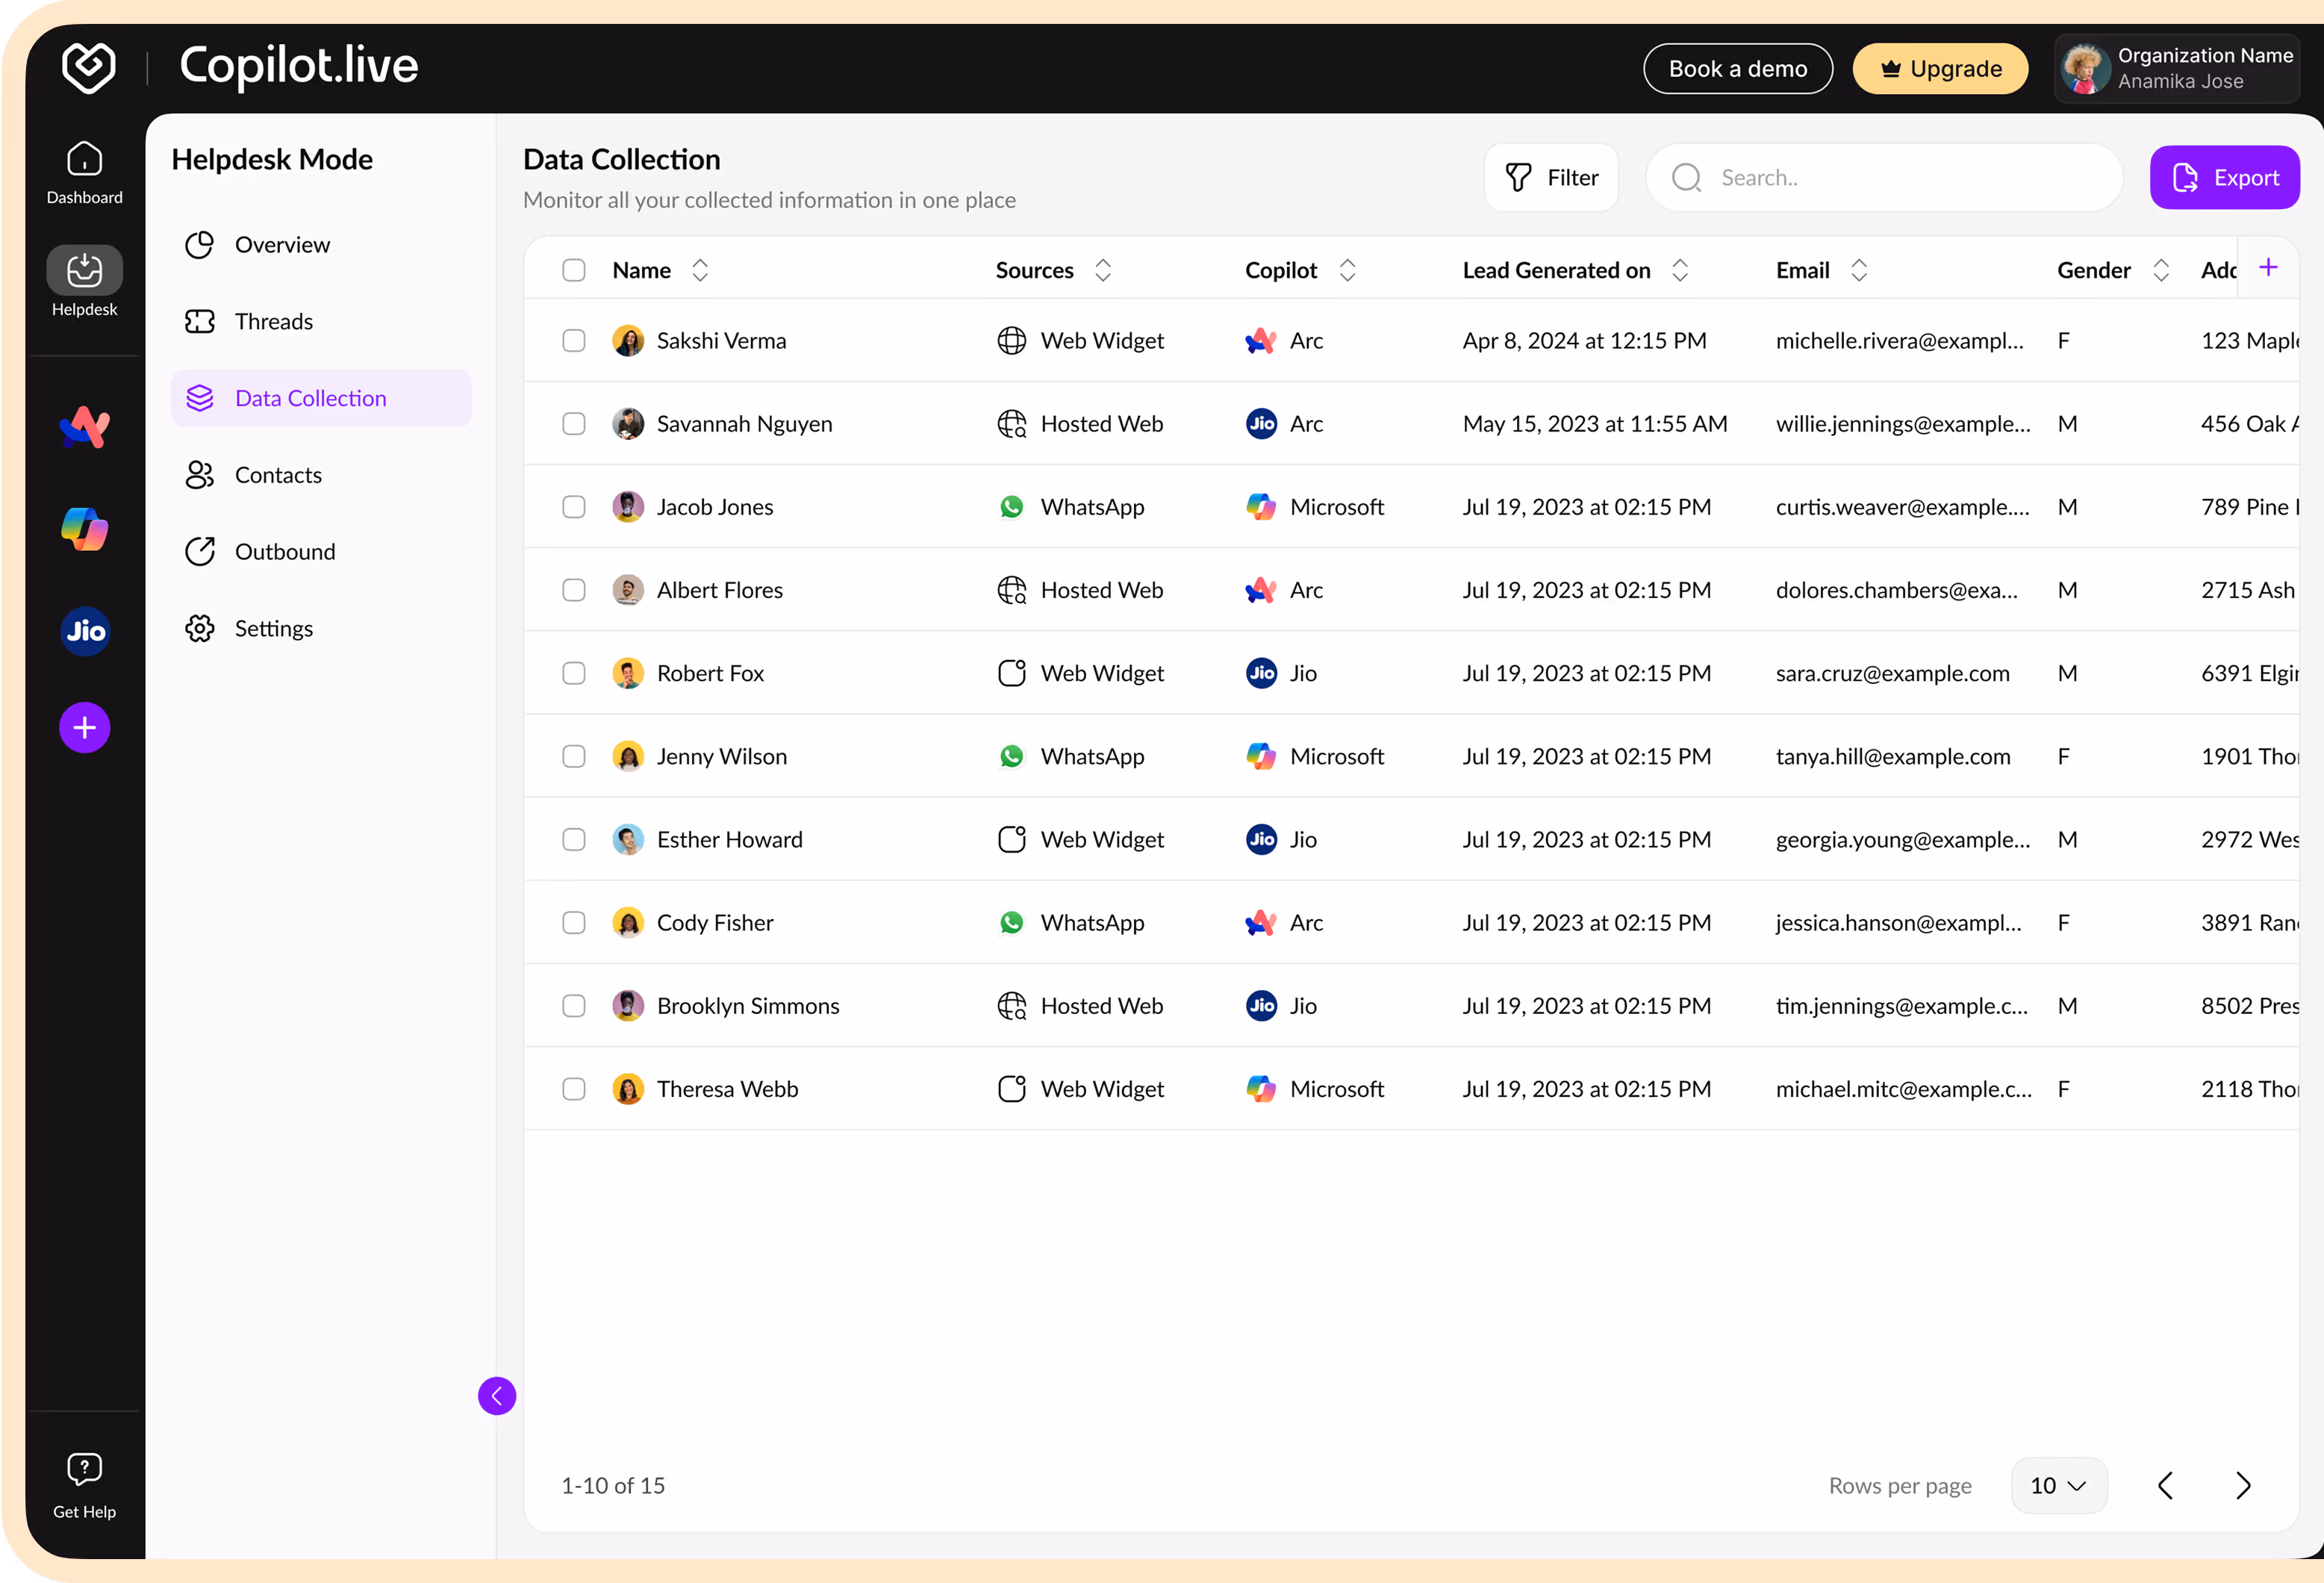Open Threads in Helpdesk menu
This screenshot has height=1583, width=2324.
(x=320, y=321)
